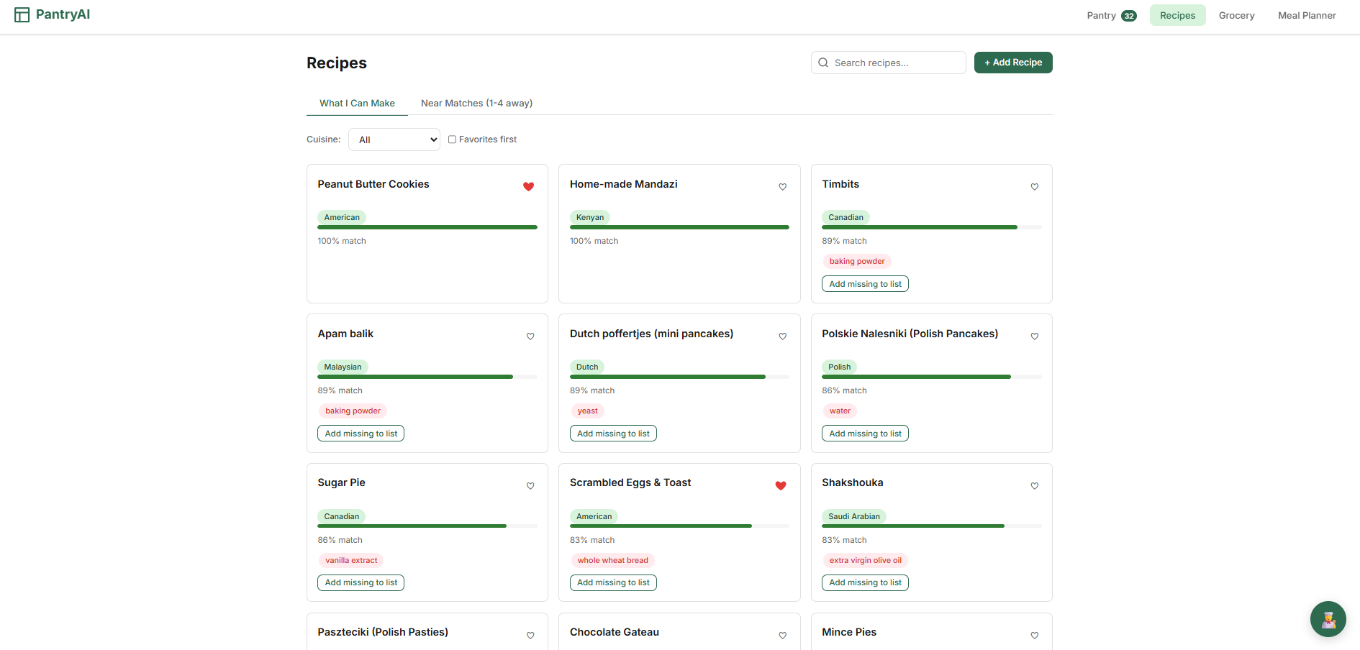Click the vanilla extract missing tag

pos(351,560)
